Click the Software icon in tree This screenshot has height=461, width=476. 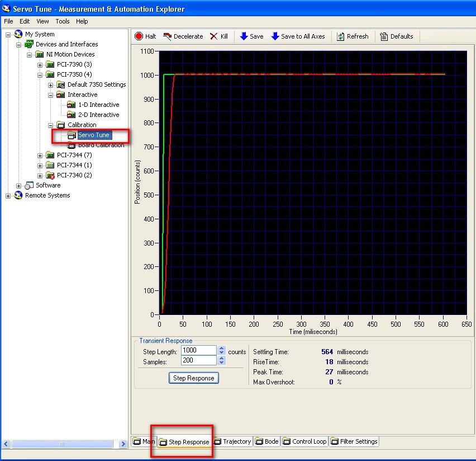pyautogui.click(x=29, y=185)
